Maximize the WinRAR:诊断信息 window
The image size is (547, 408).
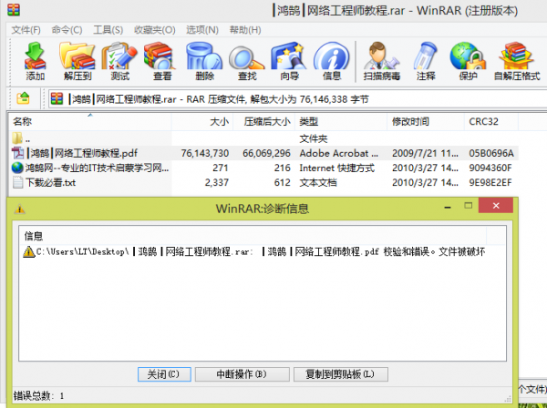tap(469, 206)
